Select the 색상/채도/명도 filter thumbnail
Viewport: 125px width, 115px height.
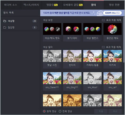[52, 29]
